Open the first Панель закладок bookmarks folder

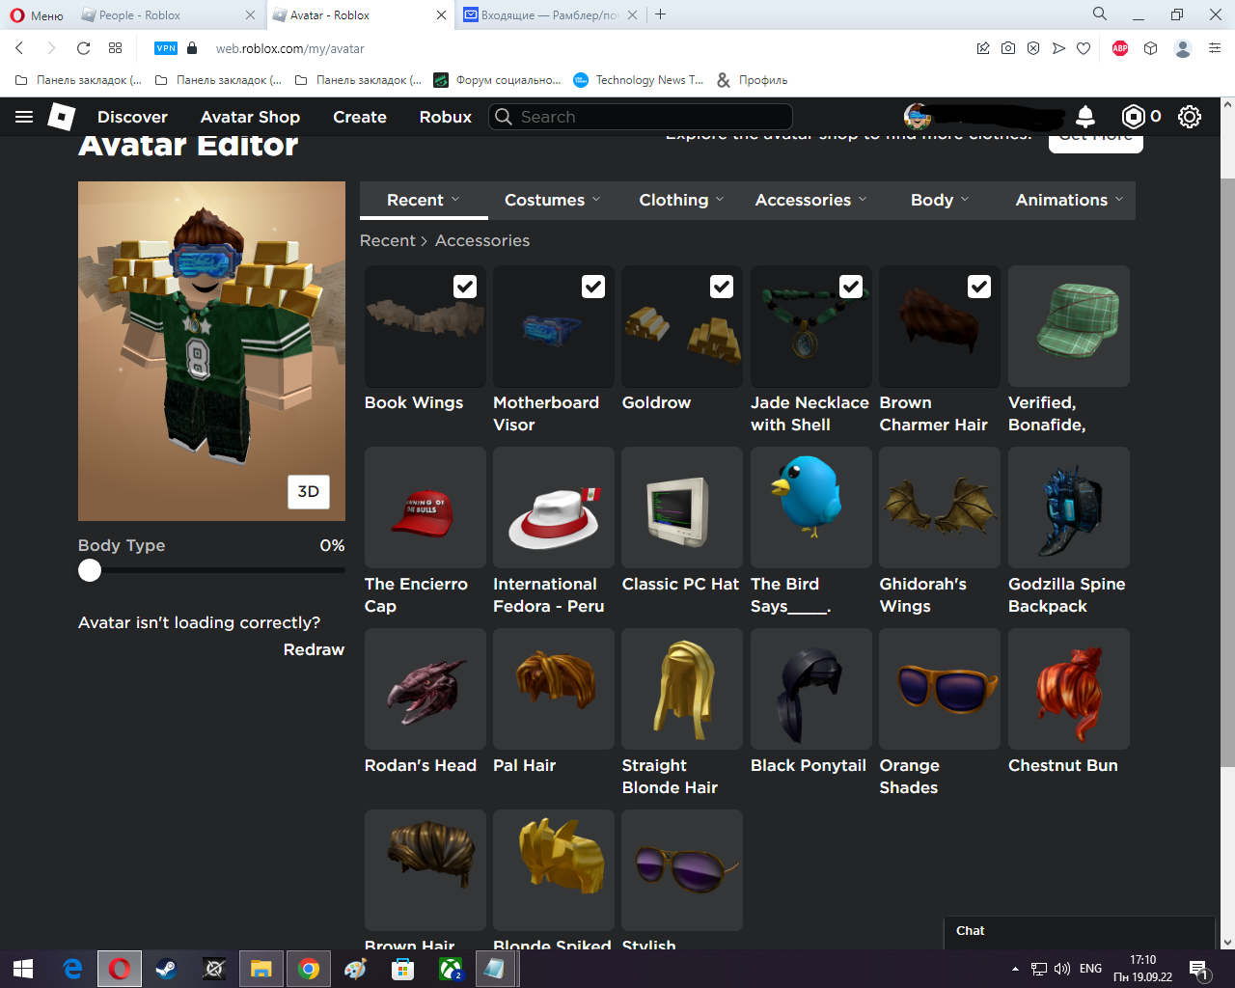(79, 80)
